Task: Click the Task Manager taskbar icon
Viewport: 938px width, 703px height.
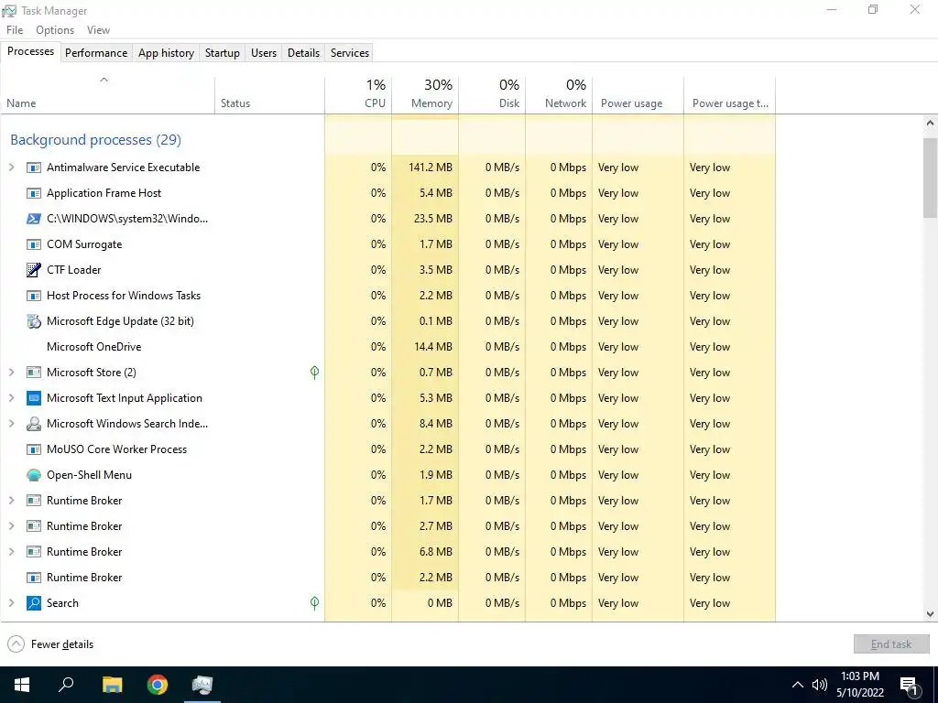Action: click(x=202, y=685)
